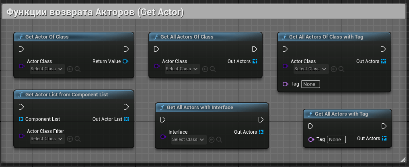
Task: Click Return Value output pin on Get Actor Of Class
Action: [x=125, y=61]
